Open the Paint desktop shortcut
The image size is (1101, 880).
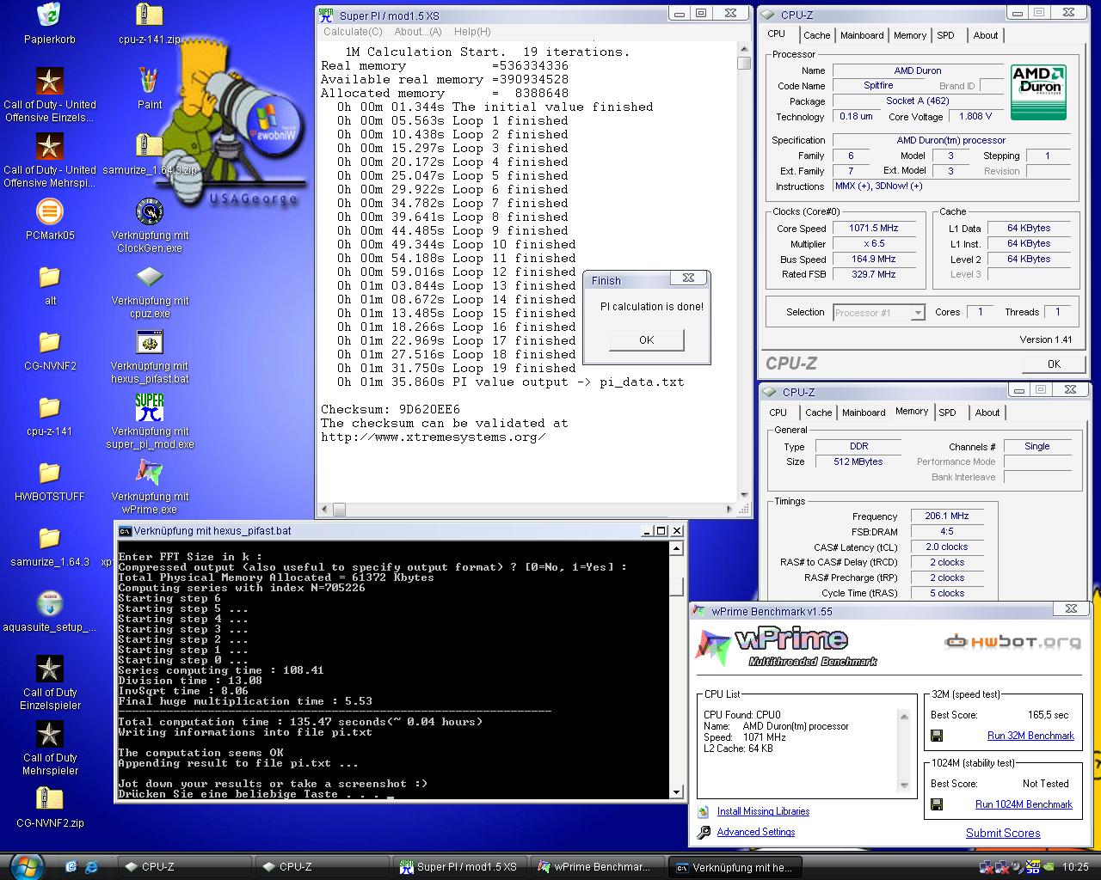(150, 81)
